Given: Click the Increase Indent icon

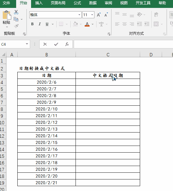Looking at the screenshot, I should pyautogui.click(x=147, y=24).
